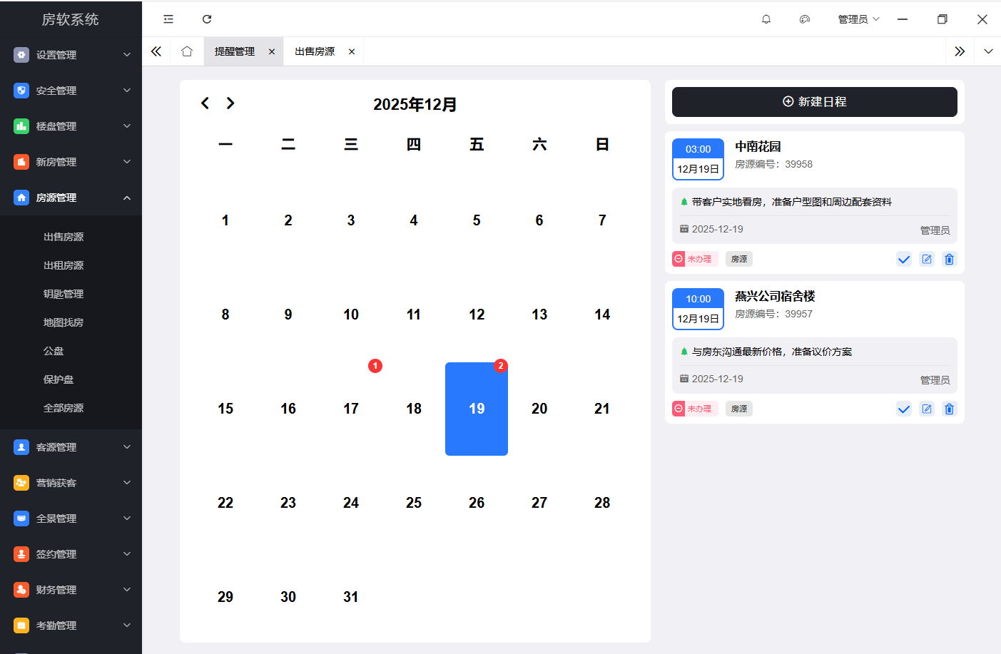Expand the 客源管理 sidebar section
Image resolution: width=1001 pixels, height=654 pixels.
coord(71,447)
